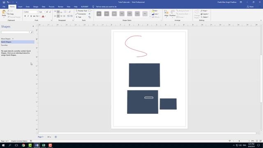The height and width of the screenshot is (148, 263).
Task: Select the Text tool
Action: (78, 17)
